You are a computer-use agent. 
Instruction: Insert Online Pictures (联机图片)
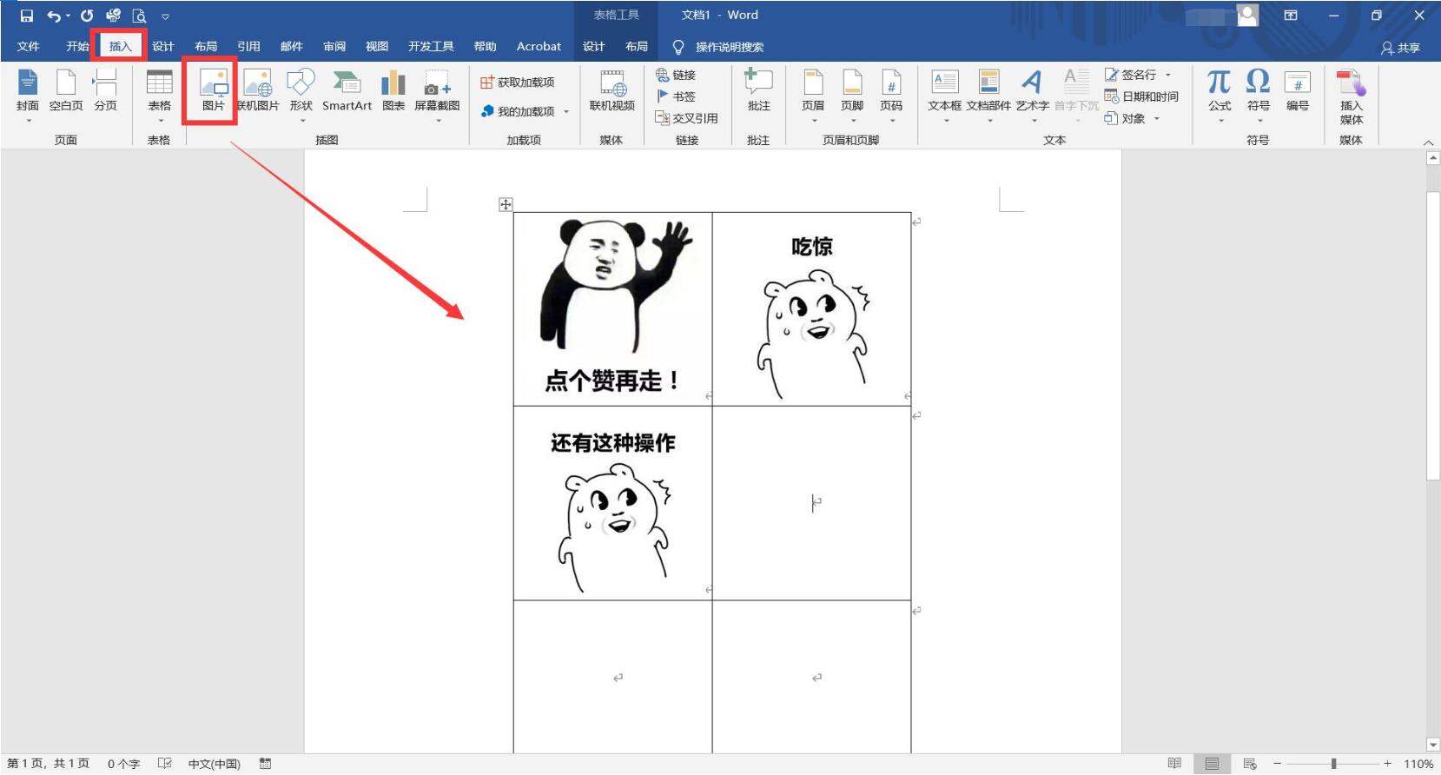click(258, 91)
